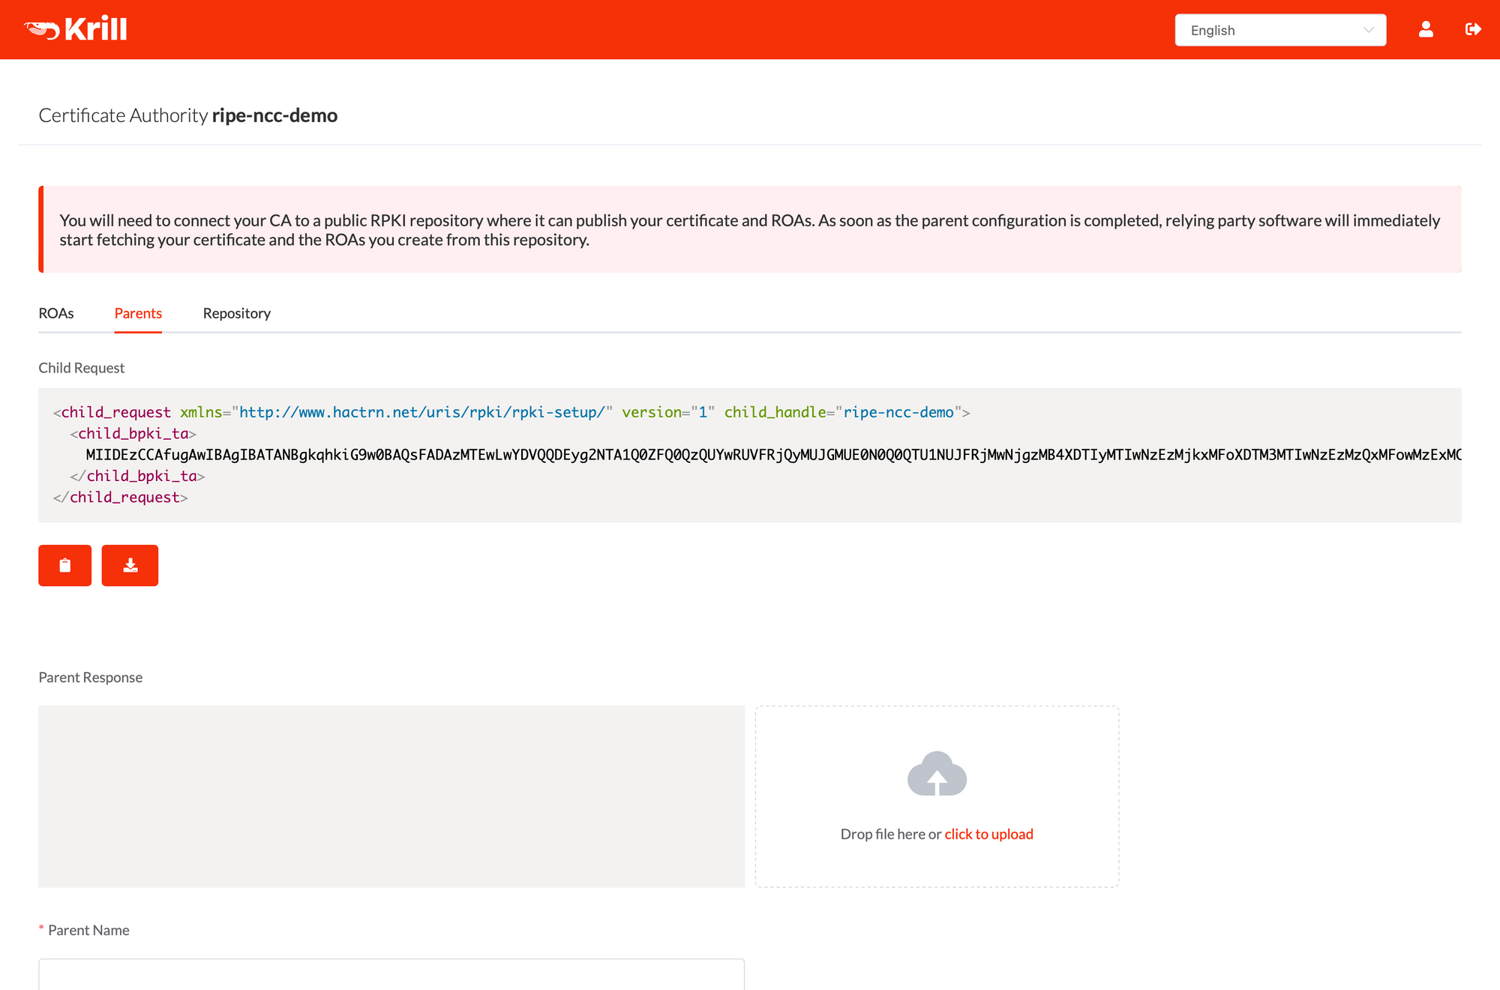The image size is (1500, 990).
Task: Click the ripe-ncc-demo CA heading
Action: (274, 115)
